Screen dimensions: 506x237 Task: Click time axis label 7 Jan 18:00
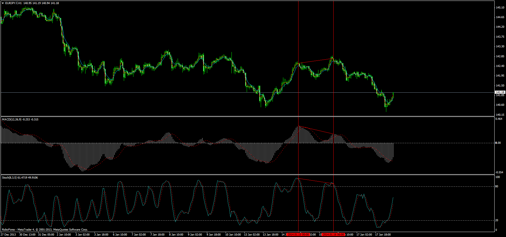tap(157, 235)
